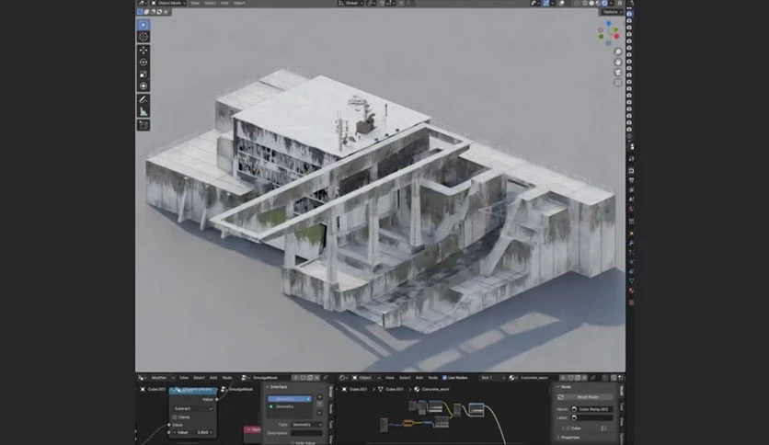Open the geometry node editor Add menu

pyautogui.click(x=213, y=378)
